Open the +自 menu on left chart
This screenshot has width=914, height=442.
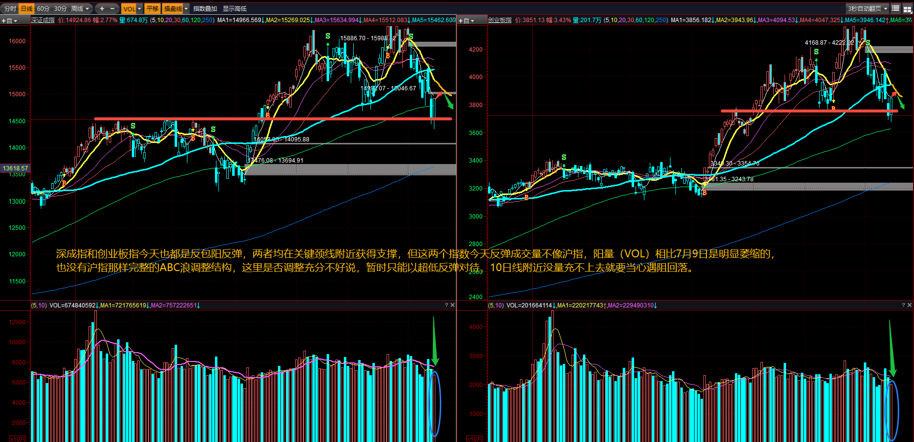pos(9,21)
